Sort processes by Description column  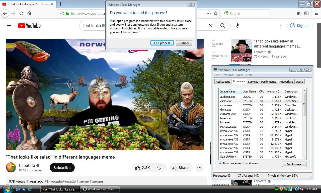click(292, 91)
